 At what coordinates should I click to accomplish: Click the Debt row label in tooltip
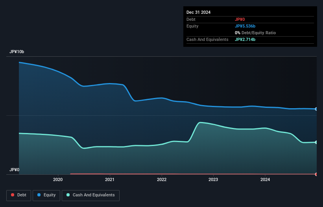(191, 19)
